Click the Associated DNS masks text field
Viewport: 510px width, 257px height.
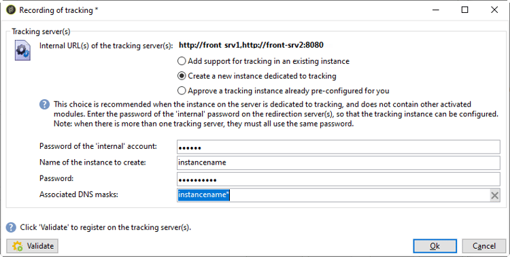[x=333, y=195]
